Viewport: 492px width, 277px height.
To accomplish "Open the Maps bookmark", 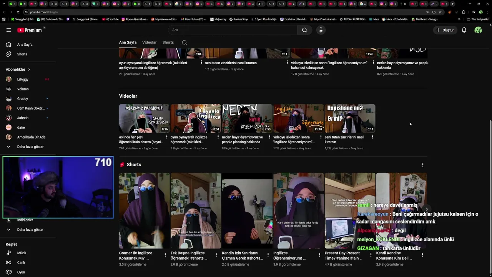I will coord(374,19).
